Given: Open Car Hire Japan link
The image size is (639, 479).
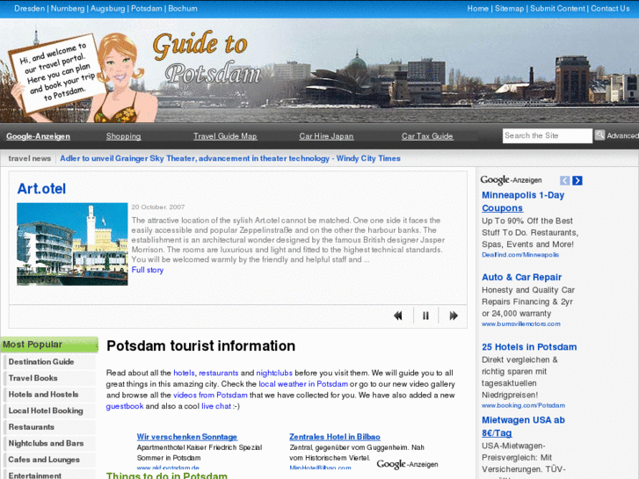Looking at the screenshot, I should (326, 136).
